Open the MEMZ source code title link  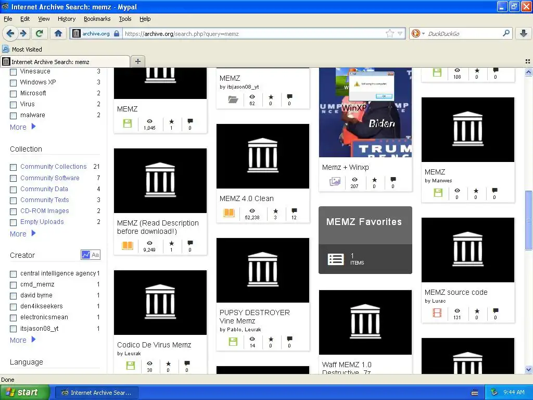[x=456, y=292]
